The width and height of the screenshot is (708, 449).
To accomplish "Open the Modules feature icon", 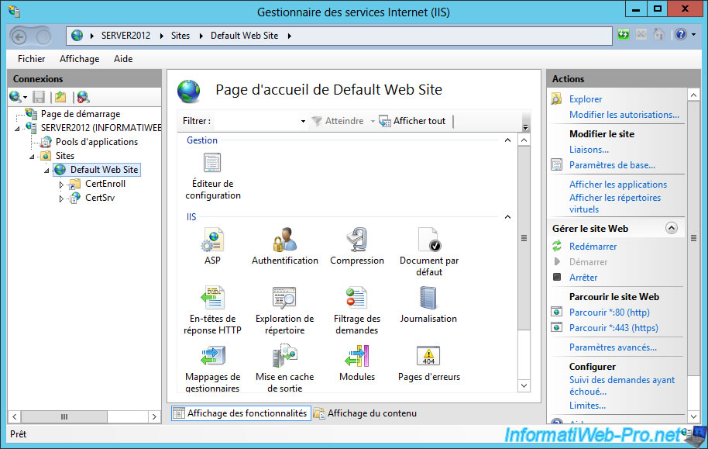I will tap(356, 357).
